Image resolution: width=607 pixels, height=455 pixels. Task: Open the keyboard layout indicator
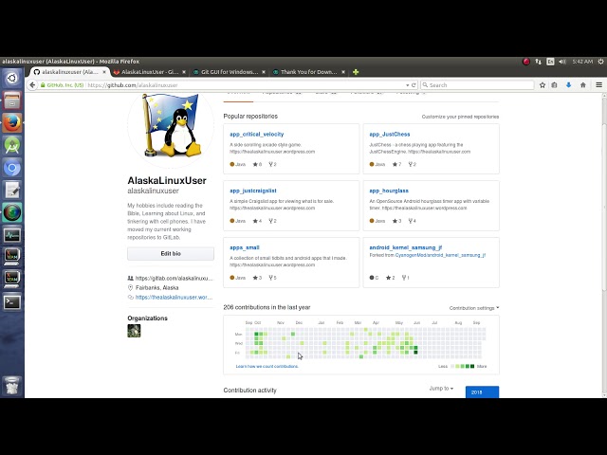tap(550, 62)
